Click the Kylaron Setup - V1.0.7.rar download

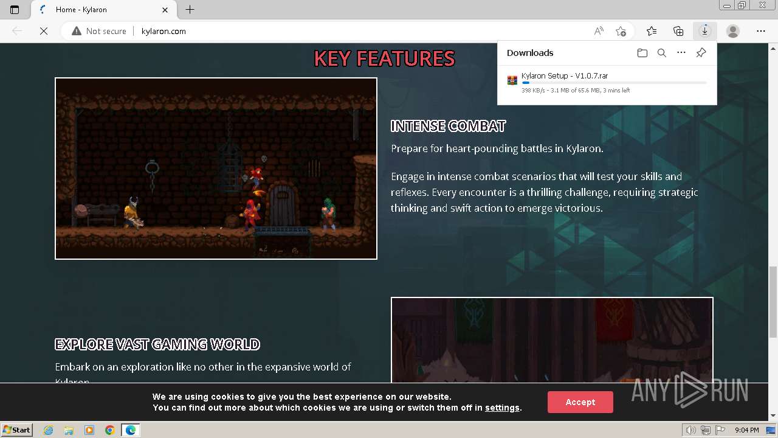tap(565, 76)
